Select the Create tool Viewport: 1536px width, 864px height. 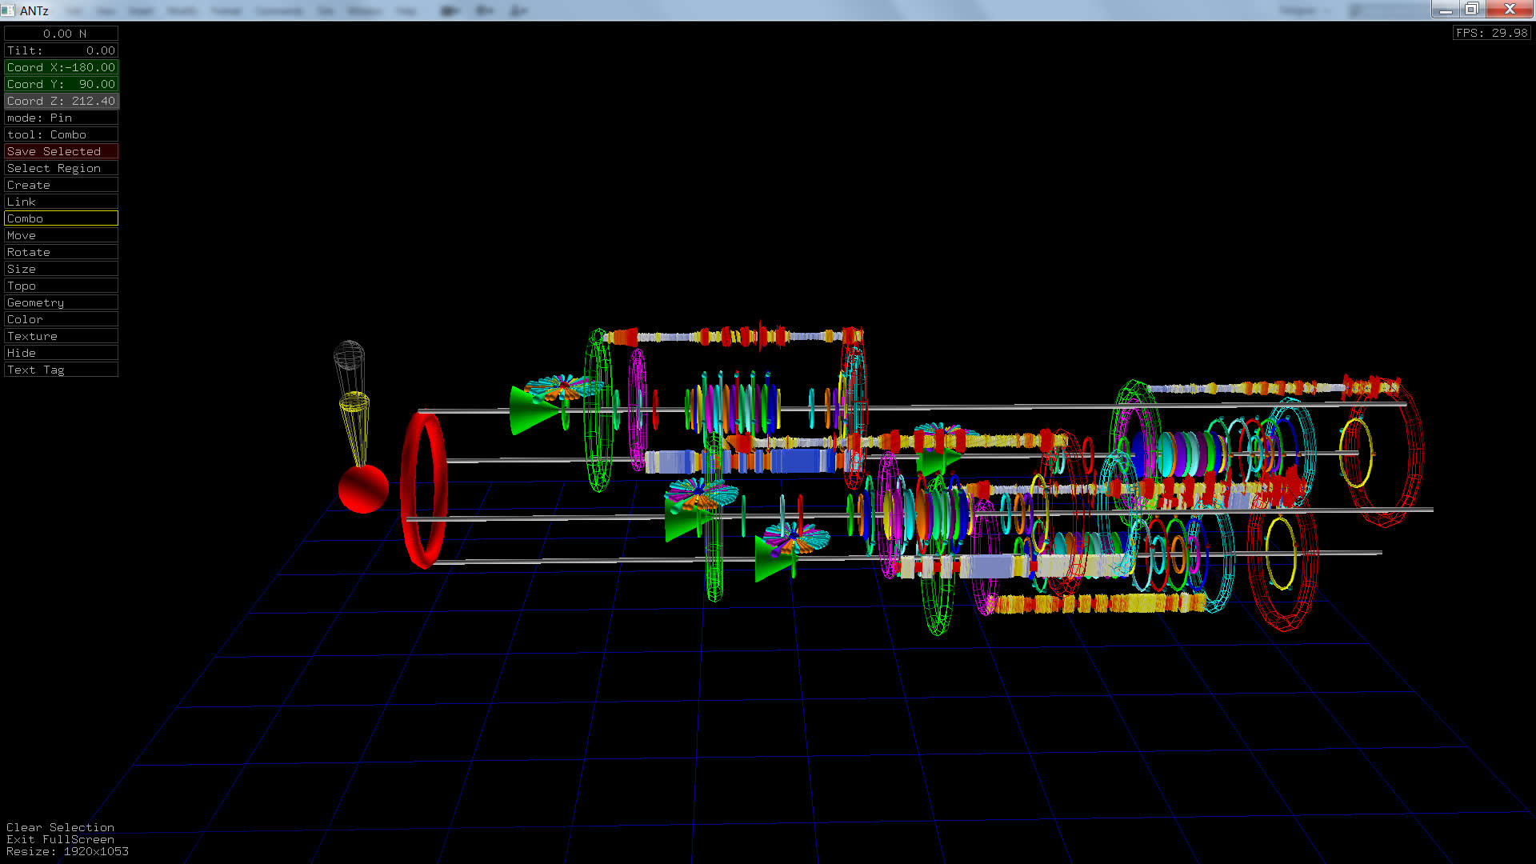[x=61, y=185]
